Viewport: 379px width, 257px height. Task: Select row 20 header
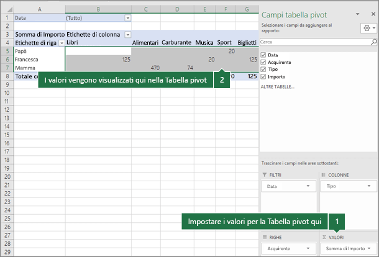(x=7, y=176)
